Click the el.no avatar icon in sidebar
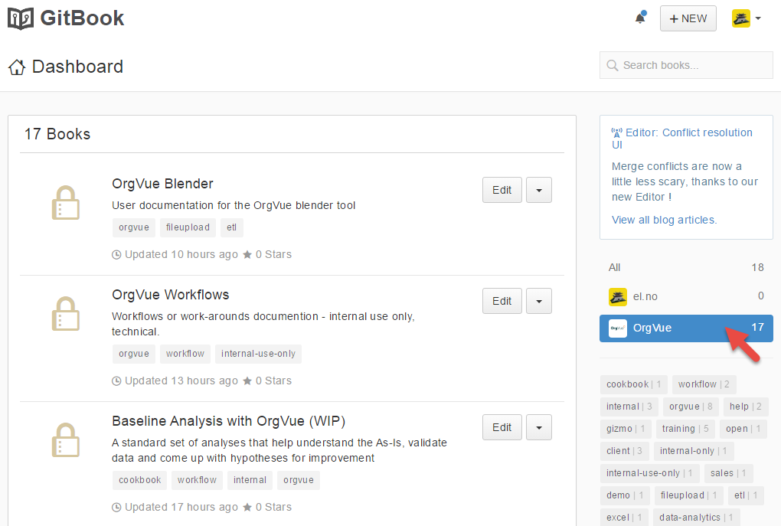This screenshot has width=781, height=526. (618, 296)
